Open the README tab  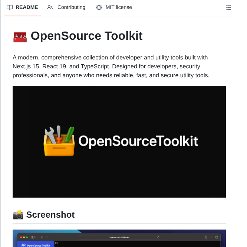22,7
